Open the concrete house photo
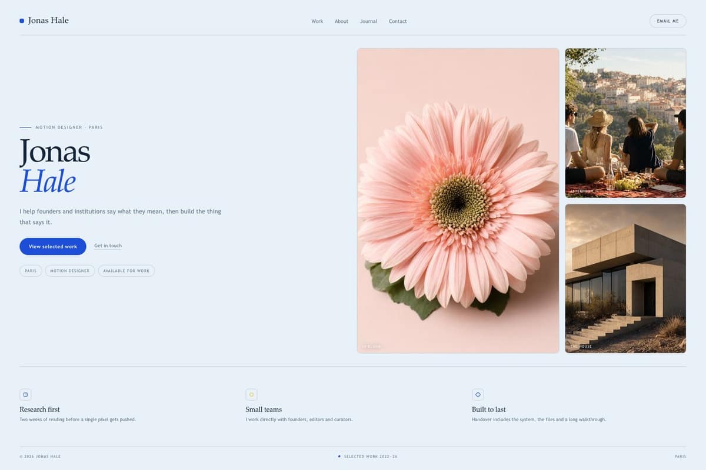The width and height of the screenshot is (706, 470). [x=625, y=278]
